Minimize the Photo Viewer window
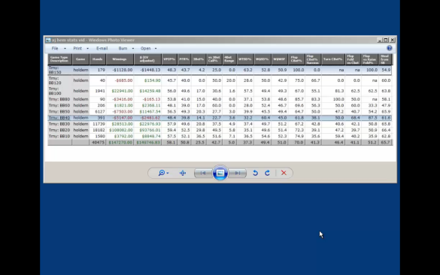The image size is (440, 275). [x=380, y=40]
